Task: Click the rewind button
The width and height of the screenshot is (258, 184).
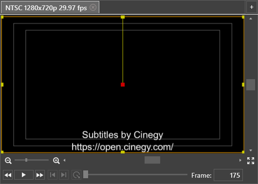Action: coord(8,175)
